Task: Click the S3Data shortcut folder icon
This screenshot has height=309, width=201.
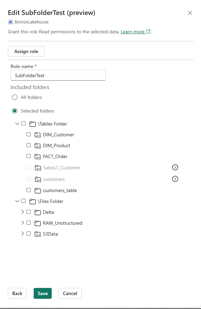Action: (37, 234)
